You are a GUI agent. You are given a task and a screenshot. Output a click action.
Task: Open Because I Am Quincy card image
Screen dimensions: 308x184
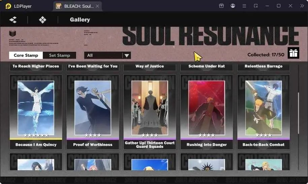coord(36,108)
